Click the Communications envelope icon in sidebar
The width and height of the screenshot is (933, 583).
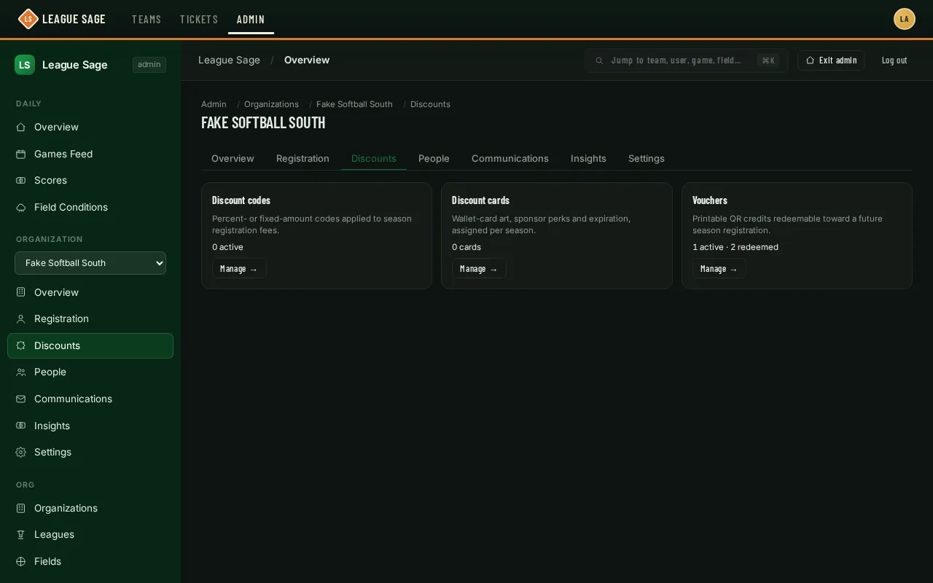[21, 399]
